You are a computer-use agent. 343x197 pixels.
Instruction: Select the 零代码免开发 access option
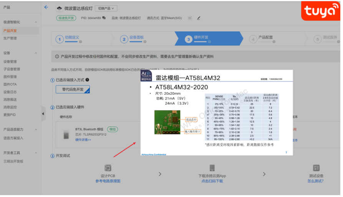pos(73,89)
